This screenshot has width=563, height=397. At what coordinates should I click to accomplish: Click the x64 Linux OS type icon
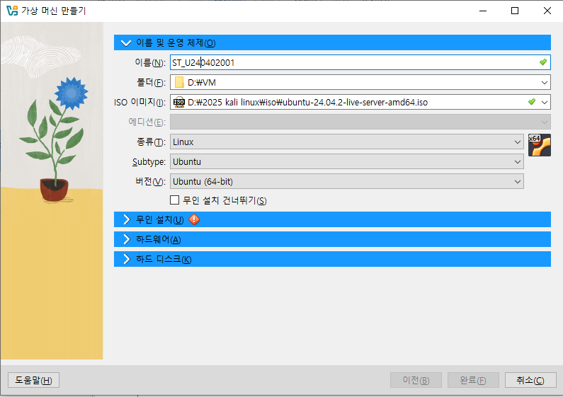coord(540,144)
